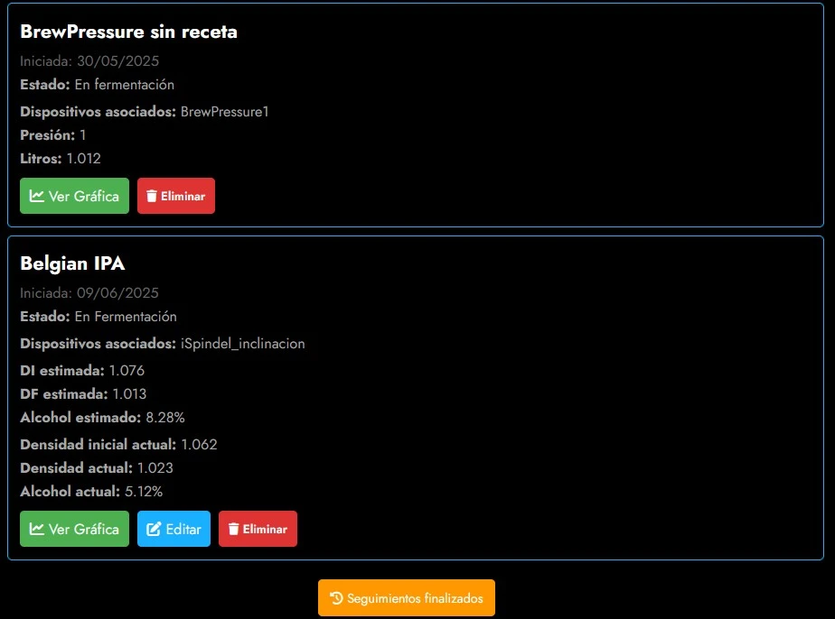The height and width of the screenshot is (619, 835).
Task: Open Seguimientos finalizados
Action: tap(407, 598)
